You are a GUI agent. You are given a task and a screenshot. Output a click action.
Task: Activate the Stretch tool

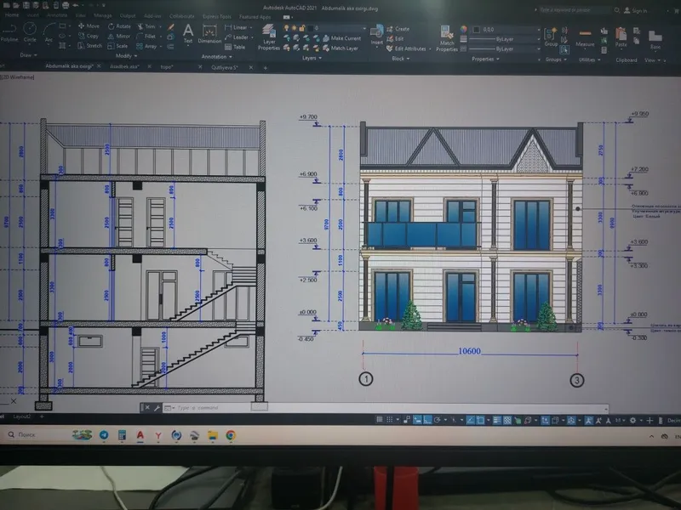click(90, 46)
